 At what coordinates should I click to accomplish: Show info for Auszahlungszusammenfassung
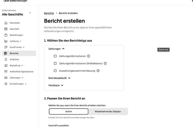click(98, 71)
